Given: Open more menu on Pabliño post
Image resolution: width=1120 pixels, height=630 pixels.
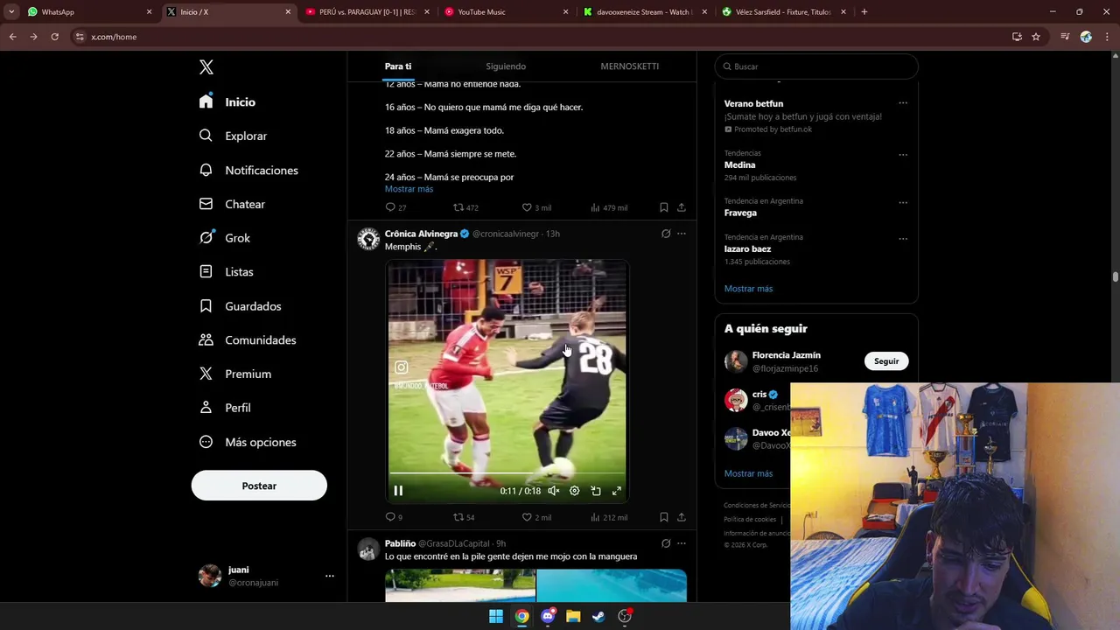Looking at the screenshot, I should tap(682, 543).
